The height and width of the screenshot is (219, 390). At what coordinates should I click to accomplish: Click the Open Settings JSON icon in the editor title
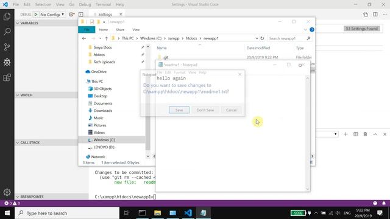(x=366, y=15)
